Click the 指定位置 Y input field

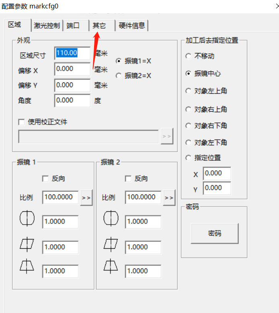point(217,188)
